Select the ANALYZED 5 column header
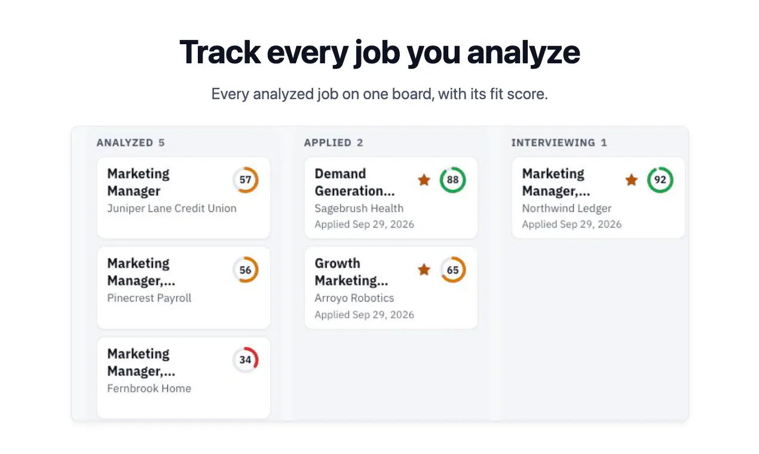Screen dimensions: 759x454 [130, 143]
